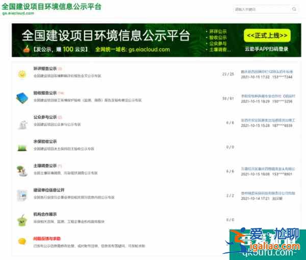
Task: Click the 【发公示, 赚 100 云贝】 banner text
Action: click(60, 49)
